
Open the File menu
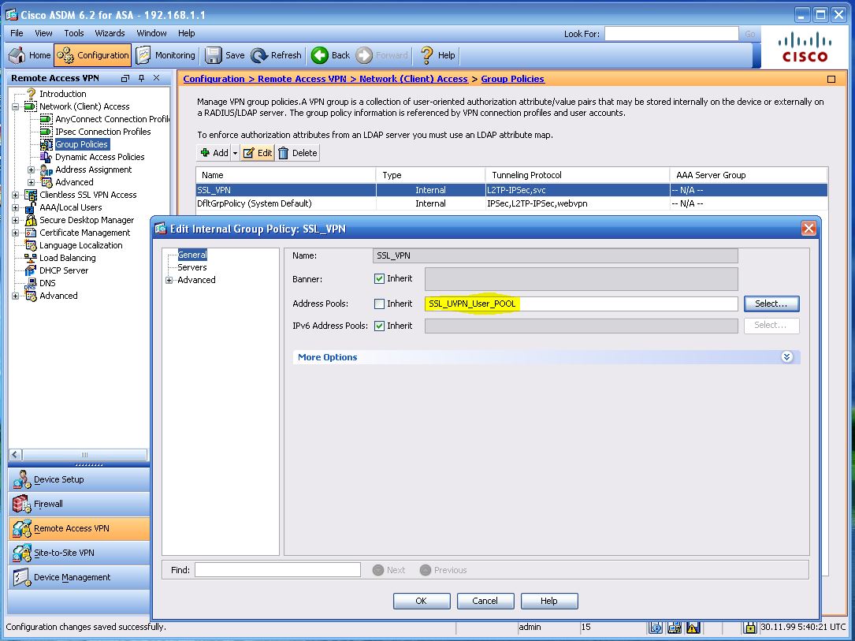point(17,33)
